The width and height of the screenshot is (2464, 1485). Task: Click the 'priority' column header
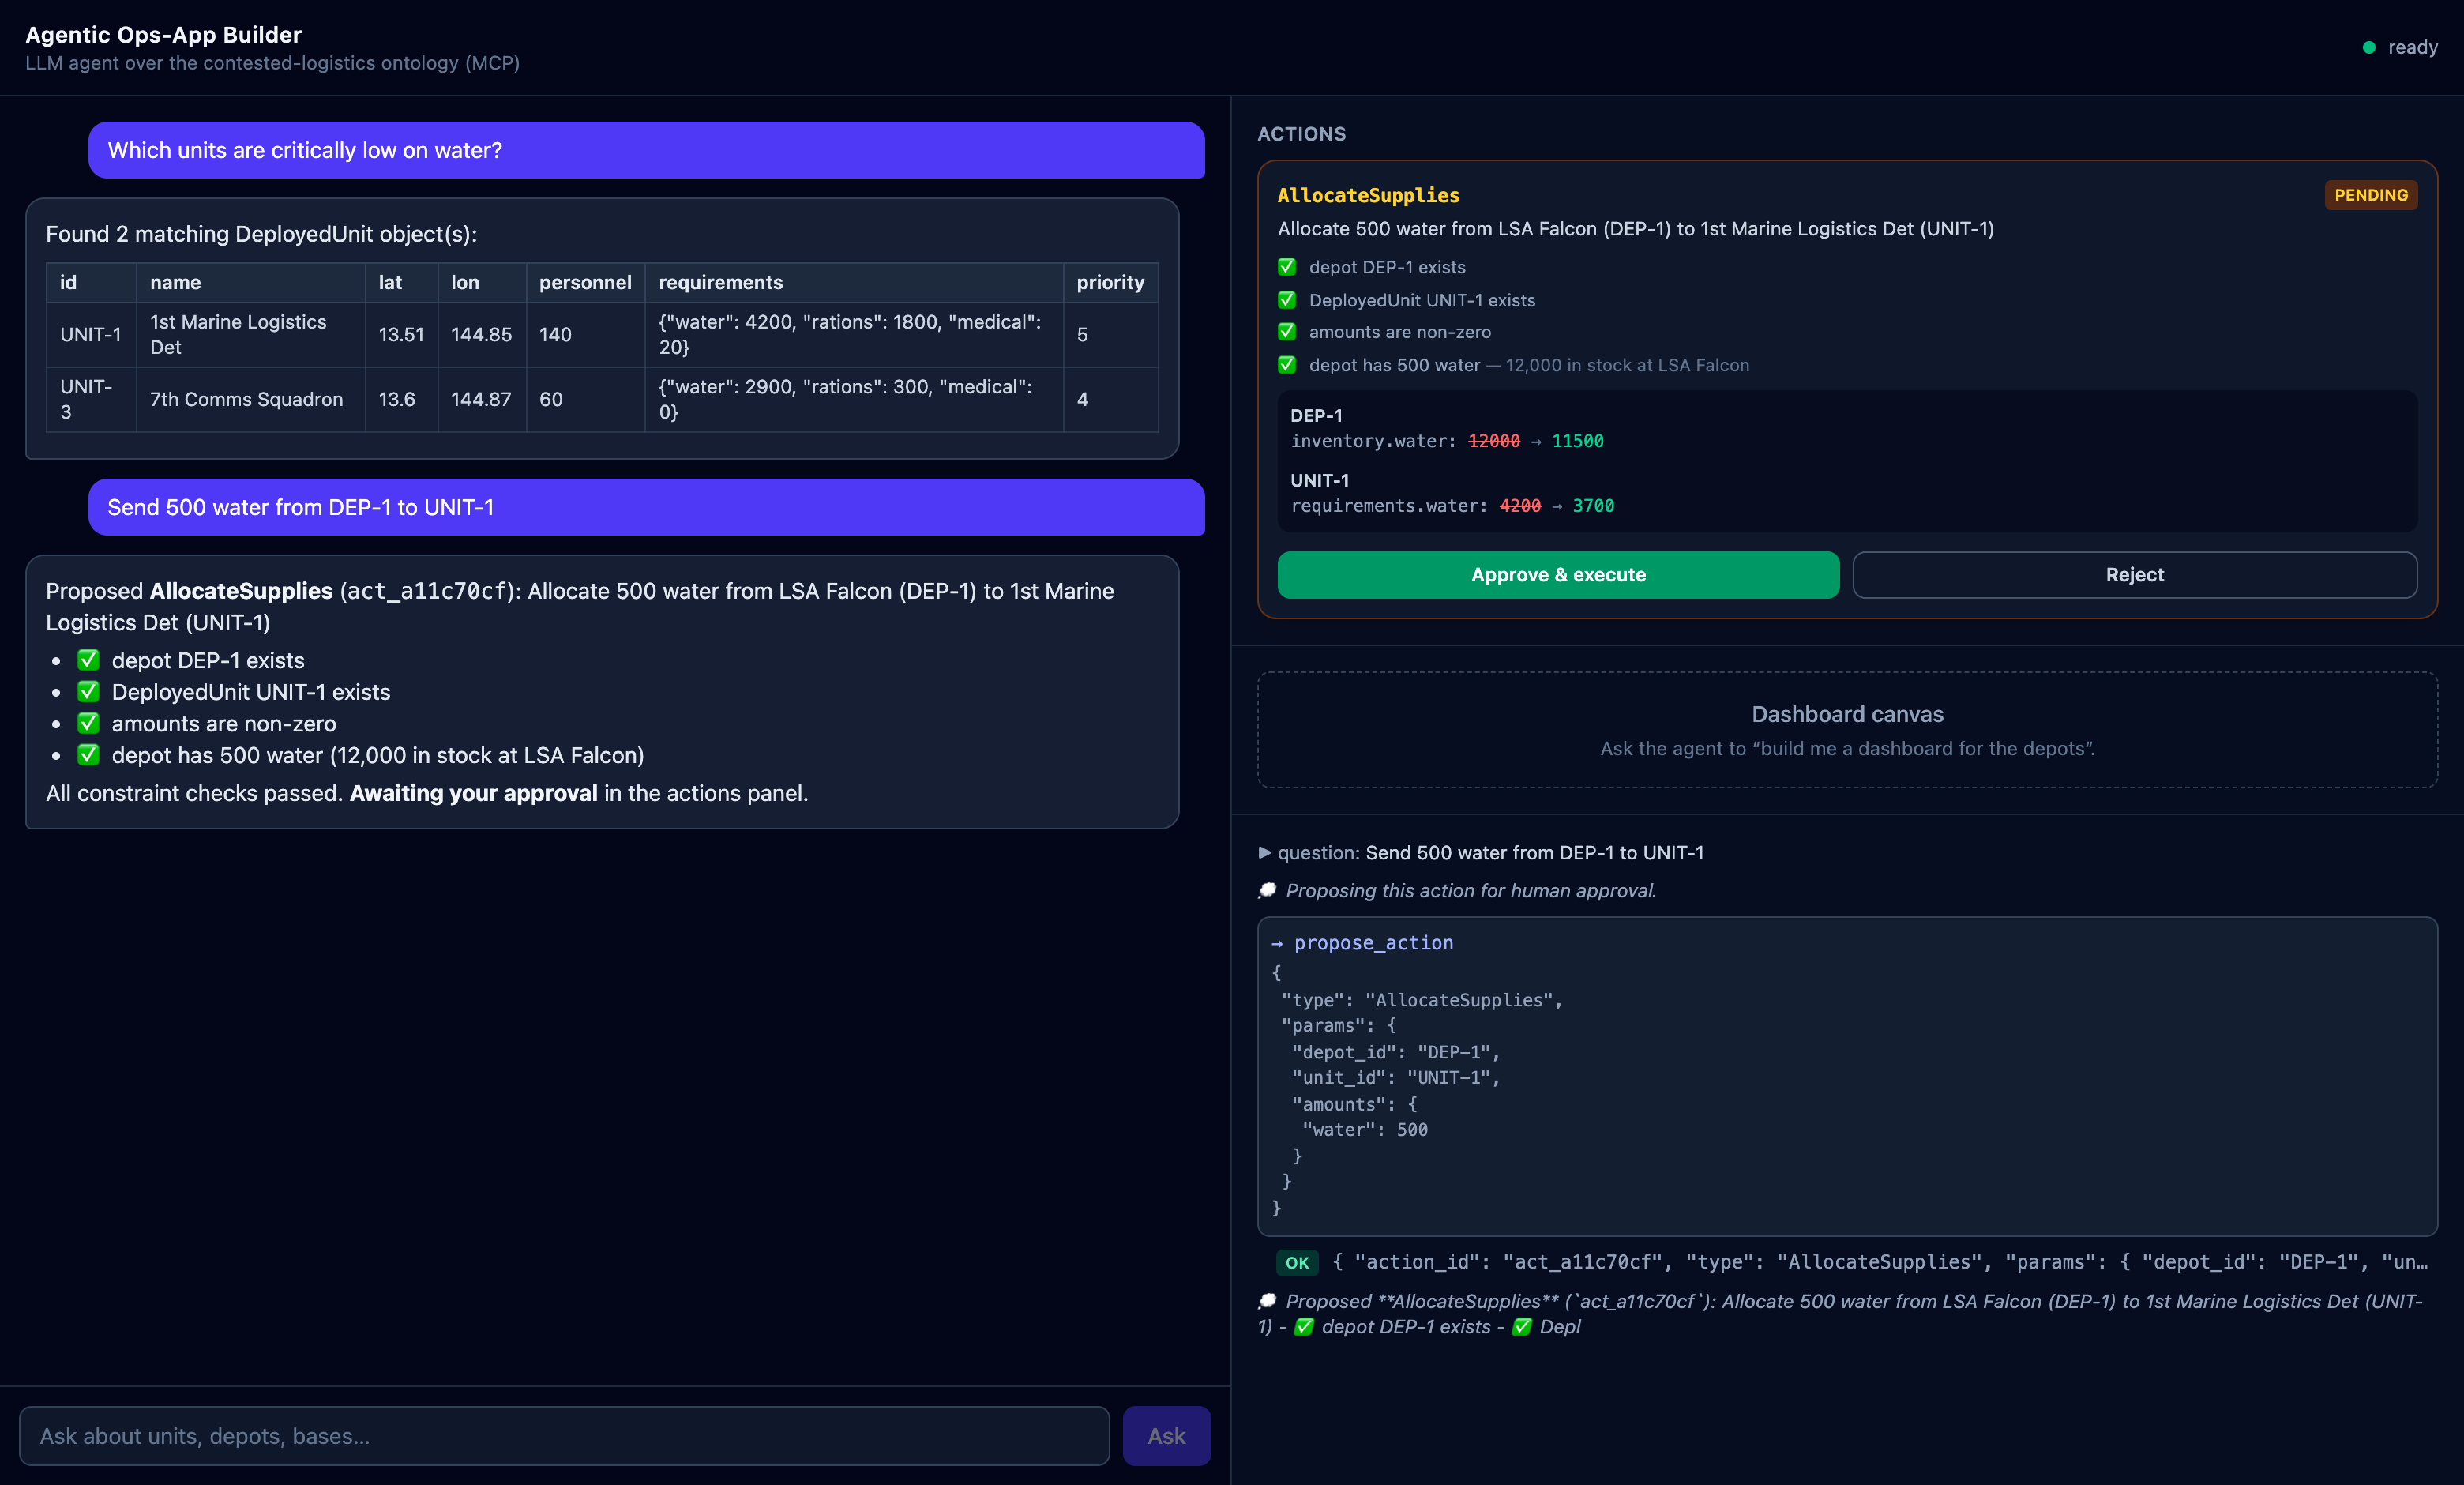[1110, 283]
